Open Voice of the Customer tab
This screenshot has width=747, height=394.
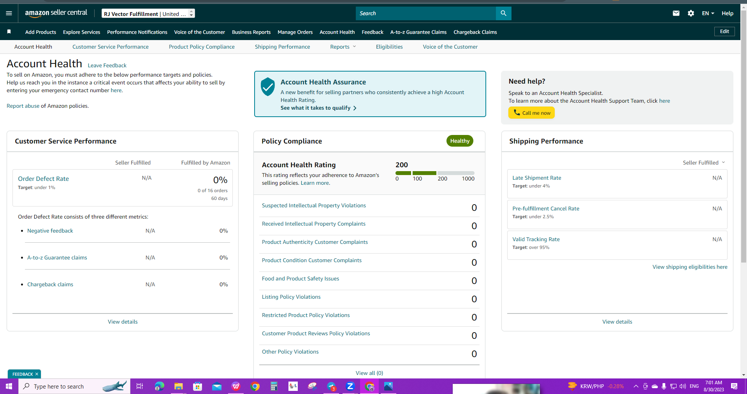pyautogui.click(x=450, y=47)
